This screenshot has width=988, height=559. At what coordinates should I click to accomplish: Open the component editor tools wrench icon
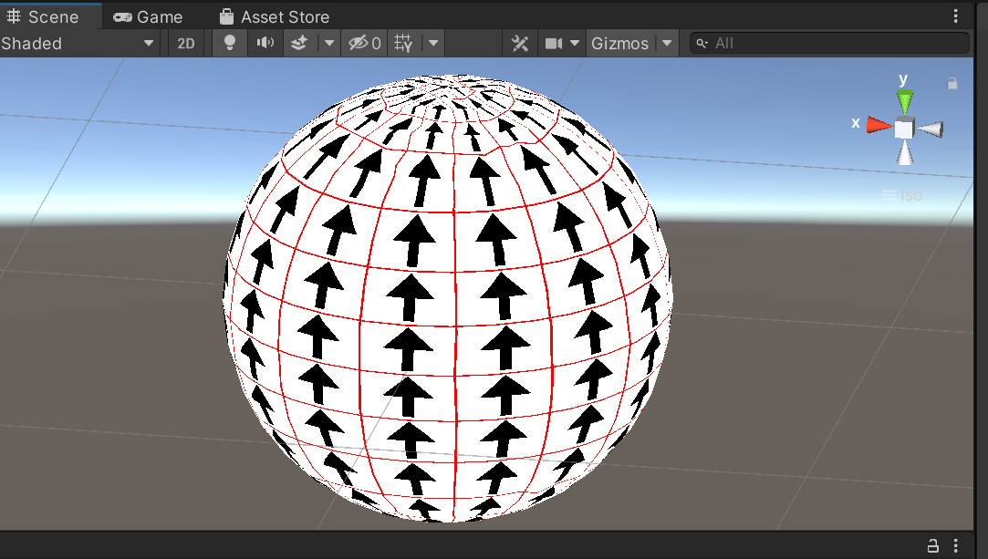(520, 43)
